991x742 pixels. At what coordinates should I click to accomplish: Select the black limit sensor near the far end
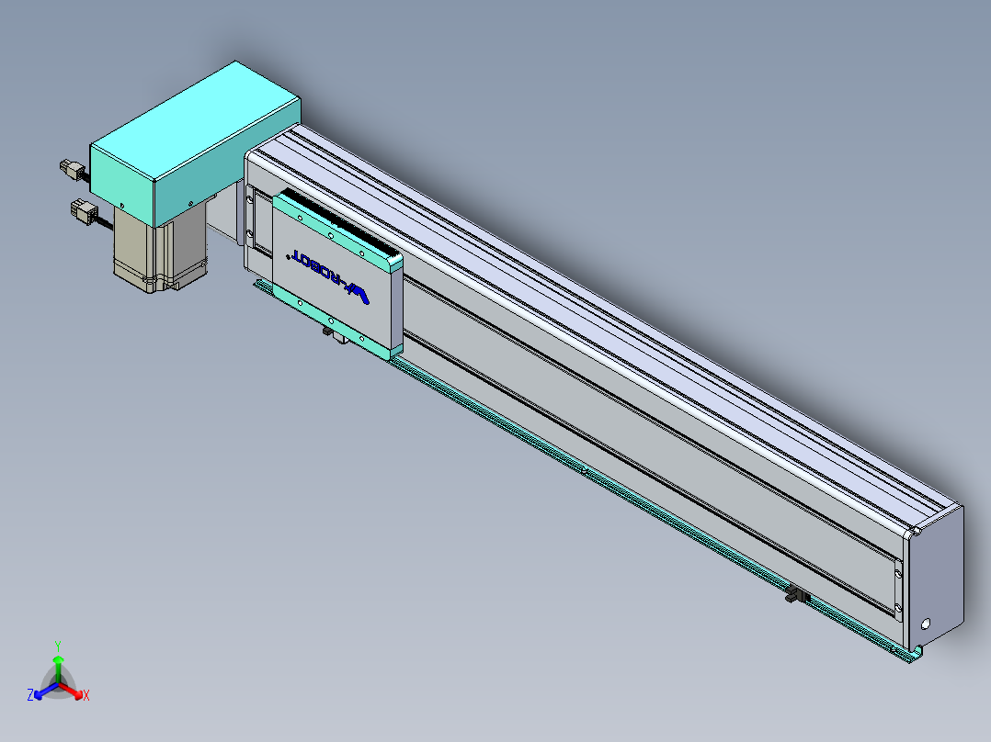(798, 595)
